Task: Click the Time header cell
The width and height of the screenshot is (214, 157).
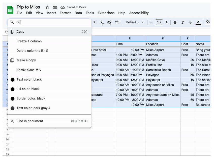Action: pyautogui.click(x=130, y=44)
